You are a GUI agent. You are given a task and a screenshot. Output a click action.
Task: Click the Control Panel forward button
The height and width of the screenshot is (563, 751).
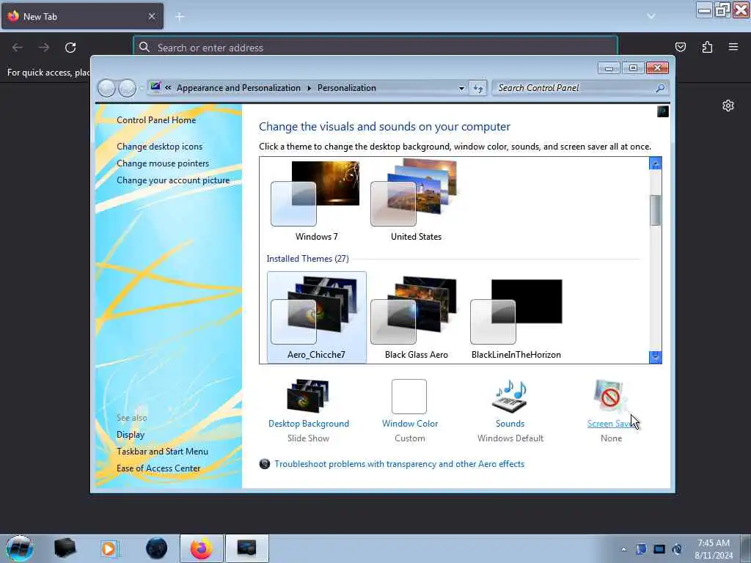(x=127, y=88)
